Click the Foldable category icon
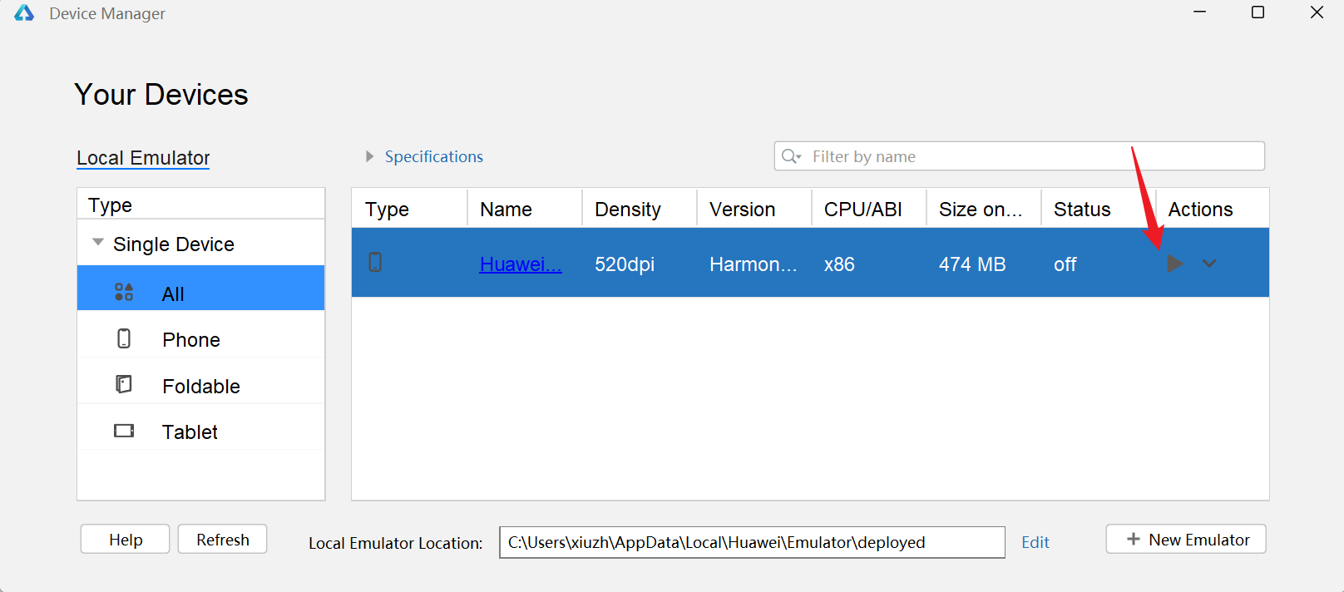This screenshot has width=1344, height=592. [x=124, y=384]
